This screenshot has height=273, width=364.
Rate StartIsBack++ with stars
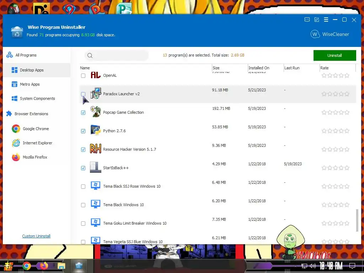pyautogui.click(x=336, y=168)
